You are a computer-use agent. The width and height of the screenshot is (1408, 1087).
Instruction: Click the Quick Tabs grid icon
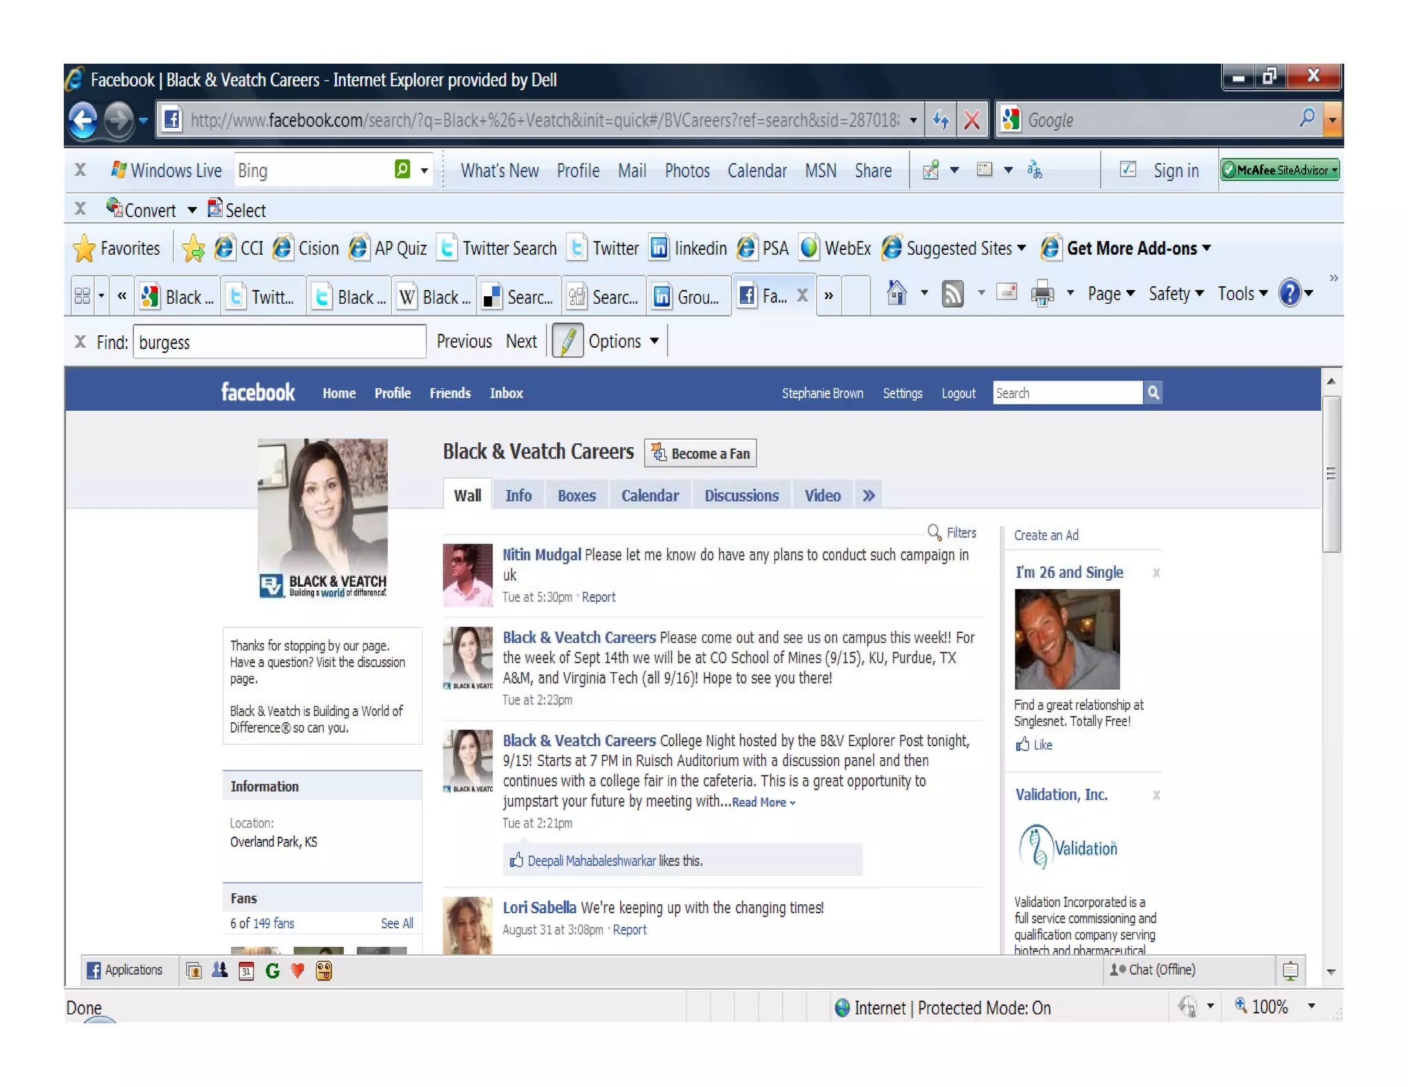[x=82, y=296]
